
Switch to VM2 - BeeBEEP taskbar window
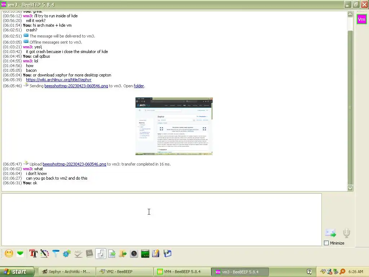coord(124,272)
